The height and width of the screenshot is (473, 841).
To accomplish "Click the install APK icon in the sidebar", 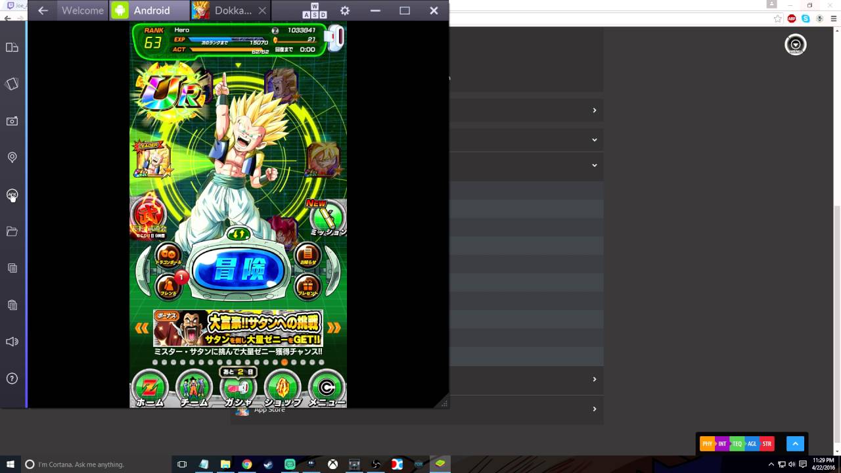I will pos(12,194).
